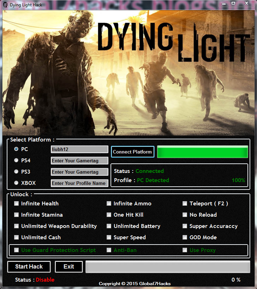The image size is (257, 289).
Task: Check the Infinite Ammo box
Action: [109, 204]
